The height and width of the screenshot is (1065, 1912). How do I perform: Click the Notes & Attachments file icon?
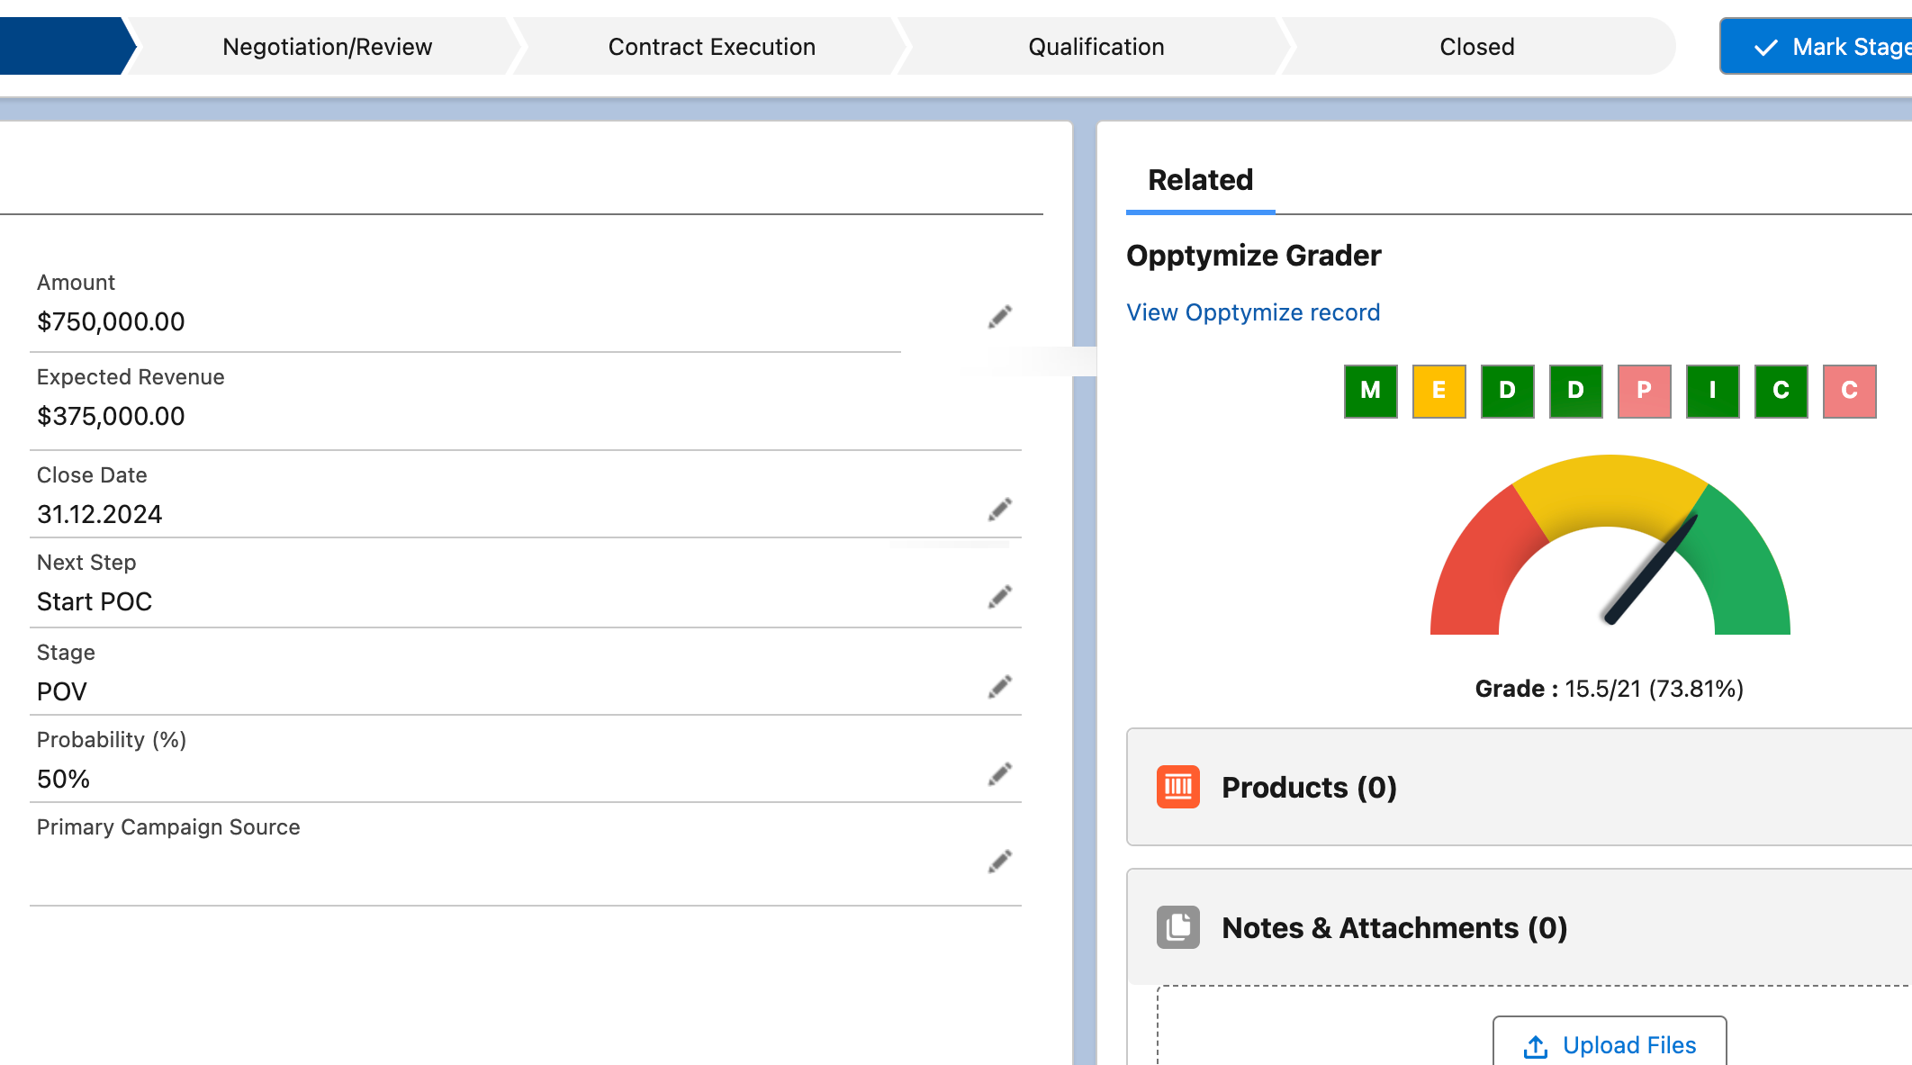tap(1177, 927)
